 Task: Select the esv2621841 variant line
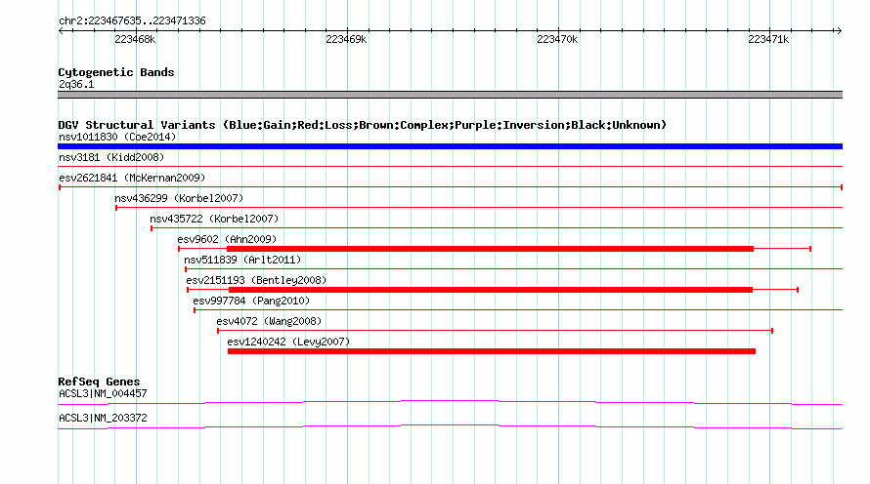click(451, 187)
